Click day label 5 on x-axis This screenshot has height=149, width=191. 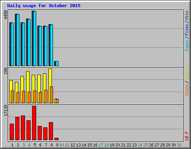pyautogui.click(x=35, y=145)
